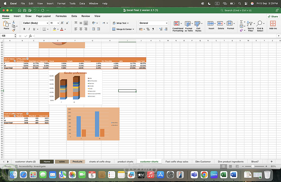
Task: Apply percent style
Action: (148, 29)
